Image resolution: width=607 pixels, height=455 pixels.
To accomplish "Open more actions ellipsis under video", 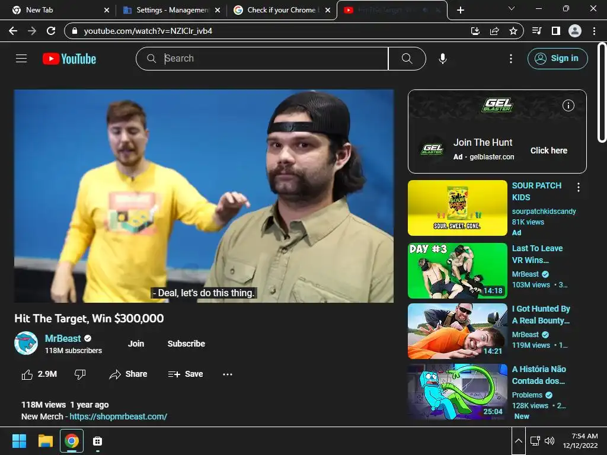I will point(228,374).
